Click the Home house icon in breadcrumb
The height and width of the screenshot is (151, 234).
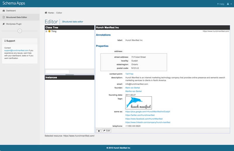46,13
